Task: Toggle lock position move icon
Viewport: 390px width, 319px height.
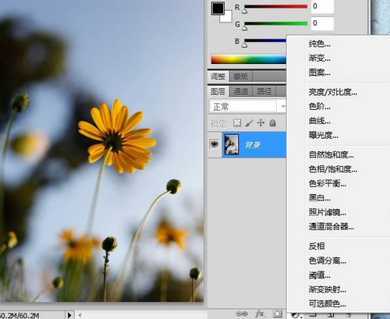Action: pyautogui.click(x=261, y=122)
